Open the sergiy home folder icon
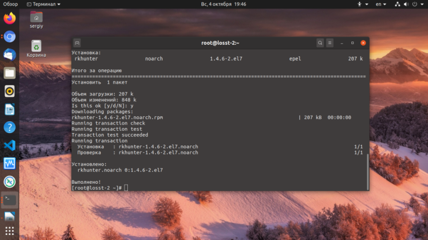Viewport: 428px width, 240px height. coord(36,20)
